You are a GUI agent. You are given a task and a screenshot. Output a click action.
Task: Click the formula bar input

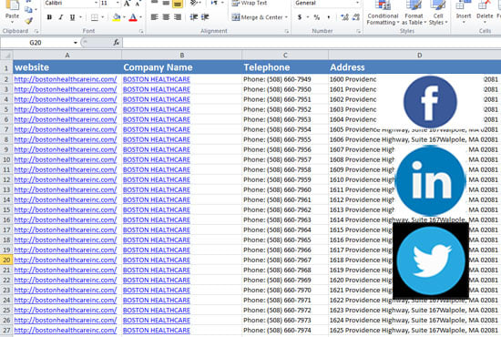pyautogui.click(x=312, y=43)
